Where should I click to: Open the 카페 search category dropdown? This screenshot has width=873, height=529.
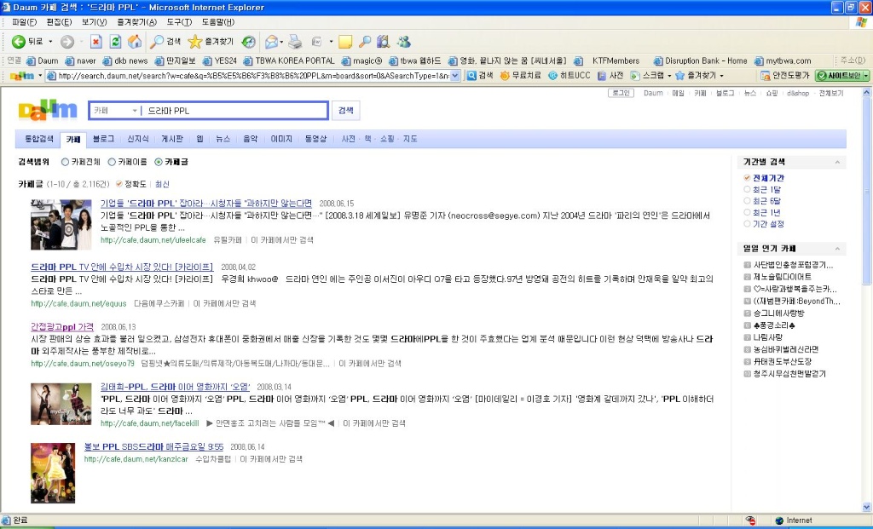tap(115, 111)
